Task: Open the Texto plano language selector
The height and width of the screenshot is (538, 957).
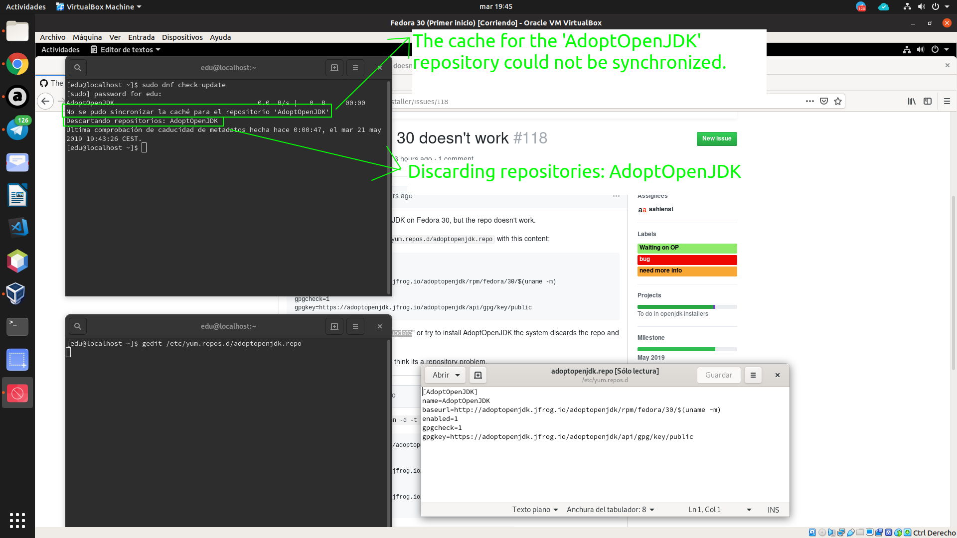Action: coord(534,510)
